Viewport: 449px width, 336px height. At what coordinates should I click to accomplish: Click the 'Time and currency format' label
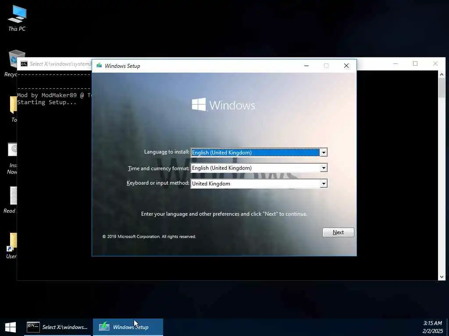(159, 168)
